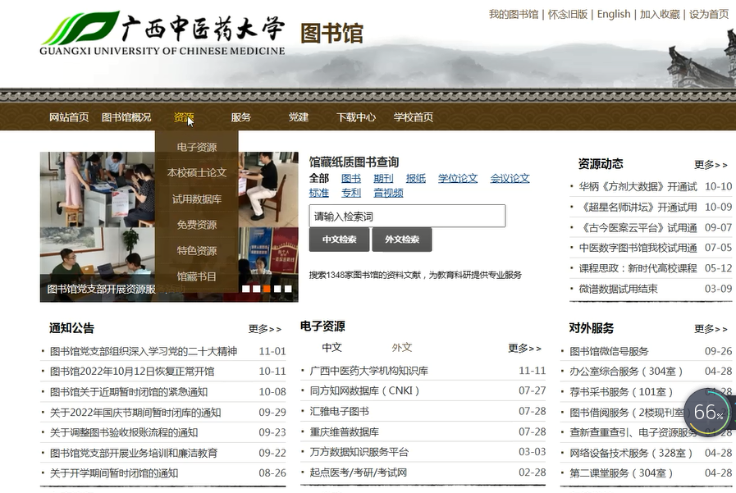Select the 期刊 search category filter
The width and height of the screenshot is (736, 493).
[382, 178]
